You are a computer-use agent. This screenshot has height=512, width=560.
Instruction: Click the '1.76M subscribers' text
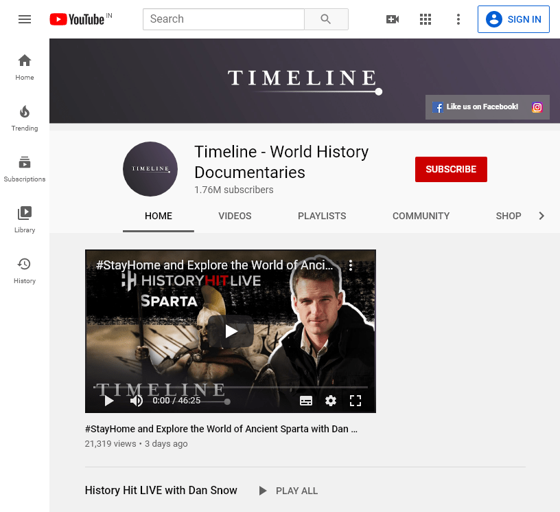(234, 190)
